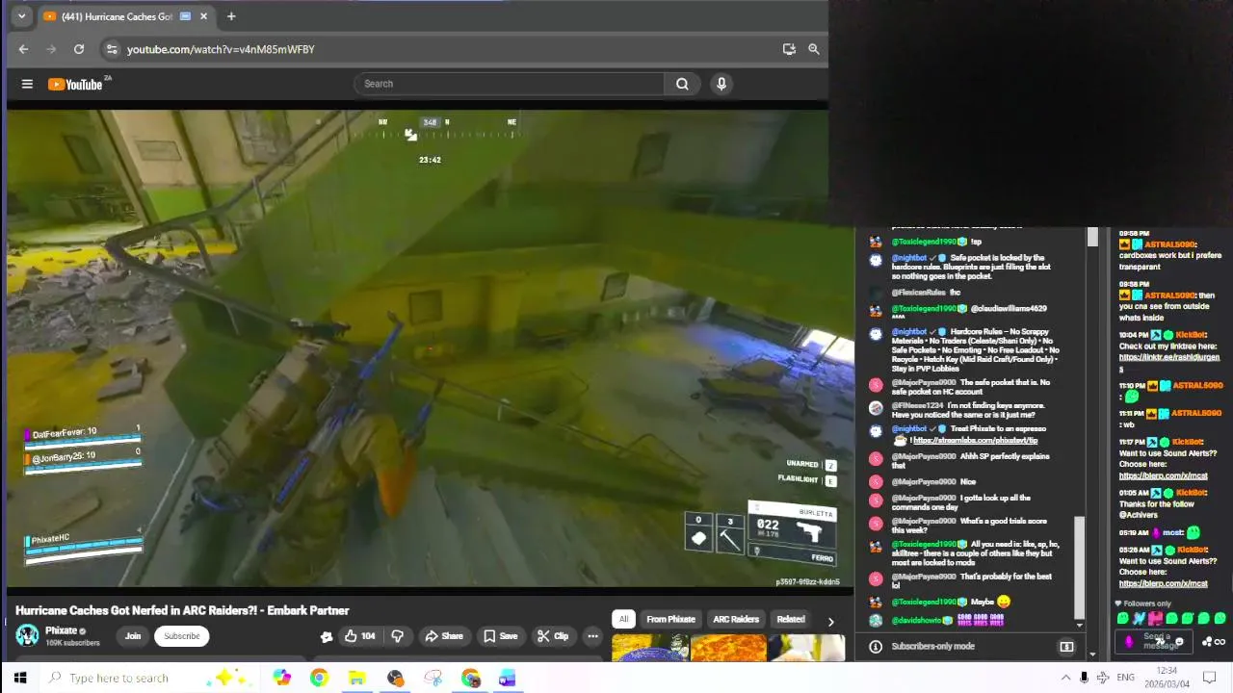1233x693 pixels.
Task: Open the streamlabs phixatevt tip link
Action: point(975,440)
